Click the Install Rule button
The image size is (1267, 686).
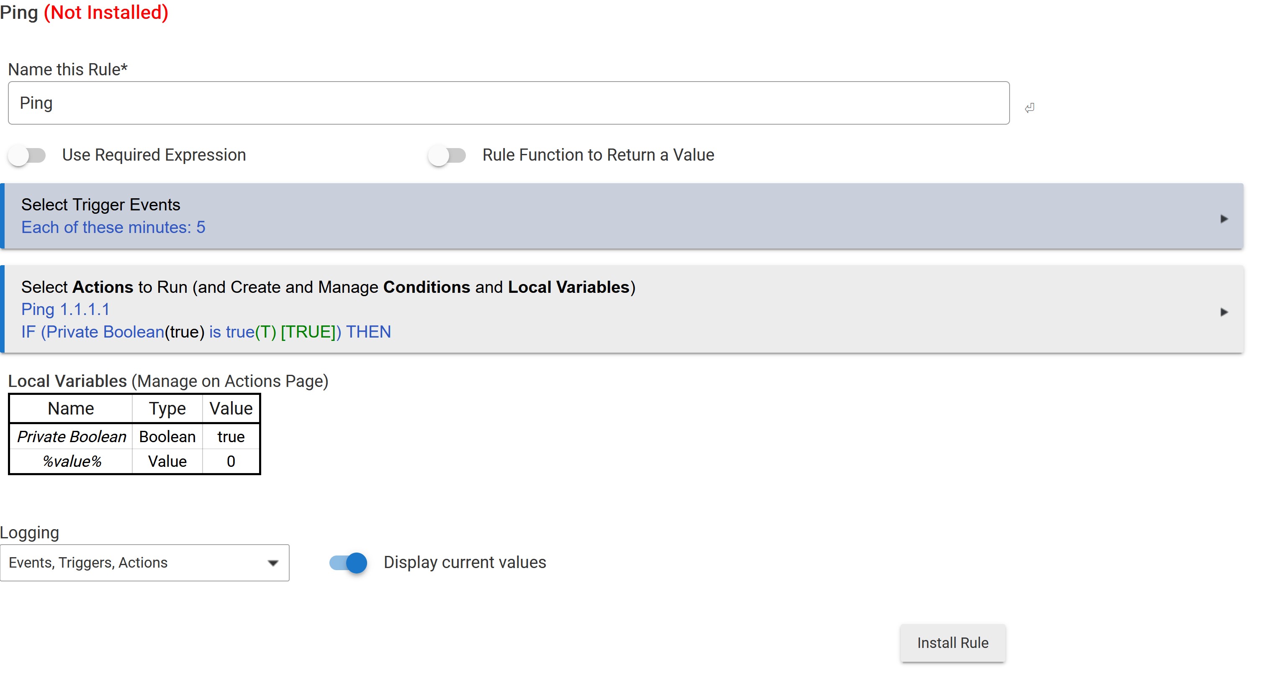tap(953, 643)
